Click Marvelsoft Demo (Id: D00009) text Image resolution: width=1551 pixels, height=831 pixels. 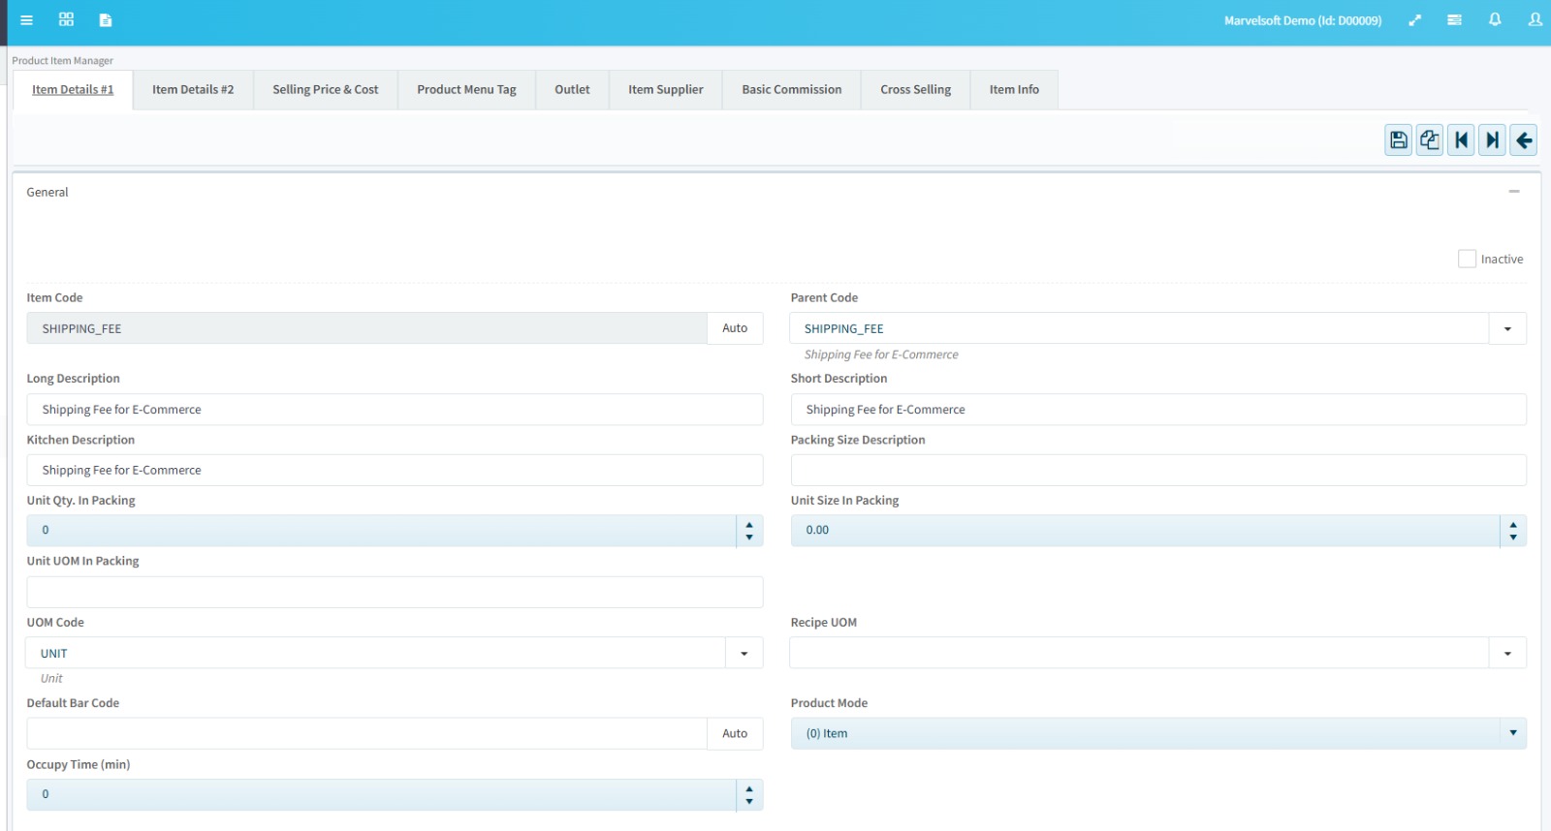point(1303,20)
